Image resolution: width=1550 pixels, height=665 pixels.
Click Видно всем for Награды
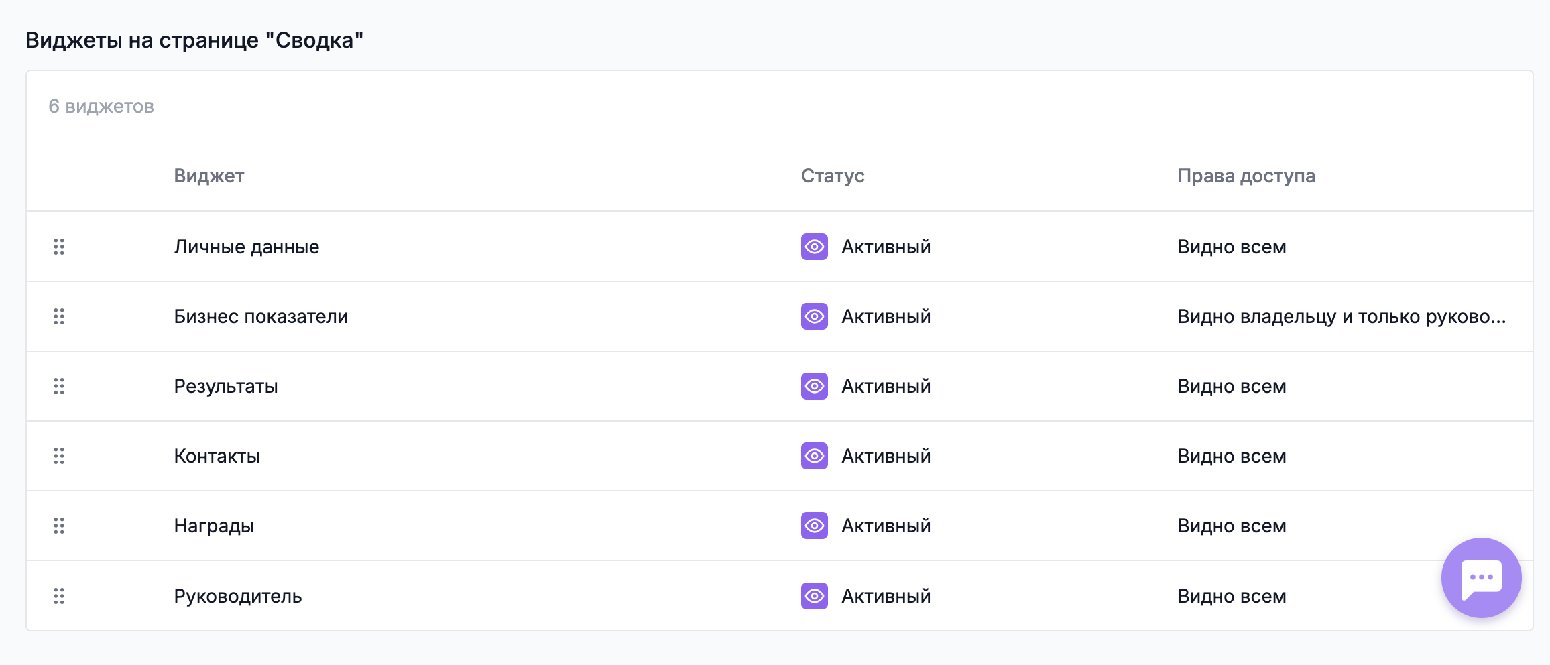pyautogui.click(x=1232, y=526)
